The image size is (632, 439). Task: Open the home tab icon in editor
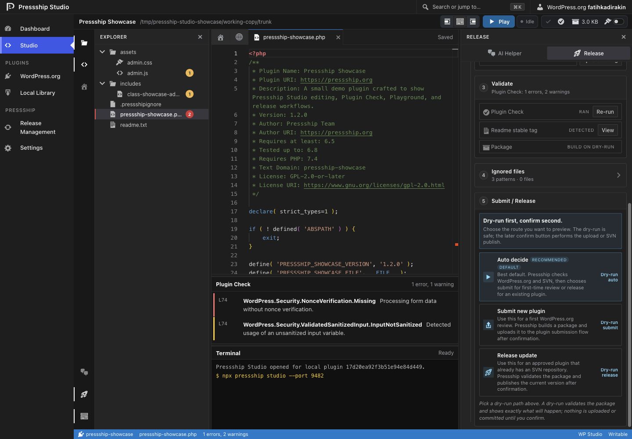221,37
